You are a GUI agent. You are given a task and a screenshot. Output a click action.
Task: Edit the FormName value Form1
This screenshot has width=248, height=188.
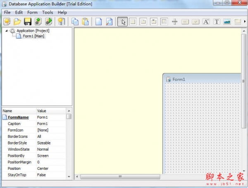[43, 117]
